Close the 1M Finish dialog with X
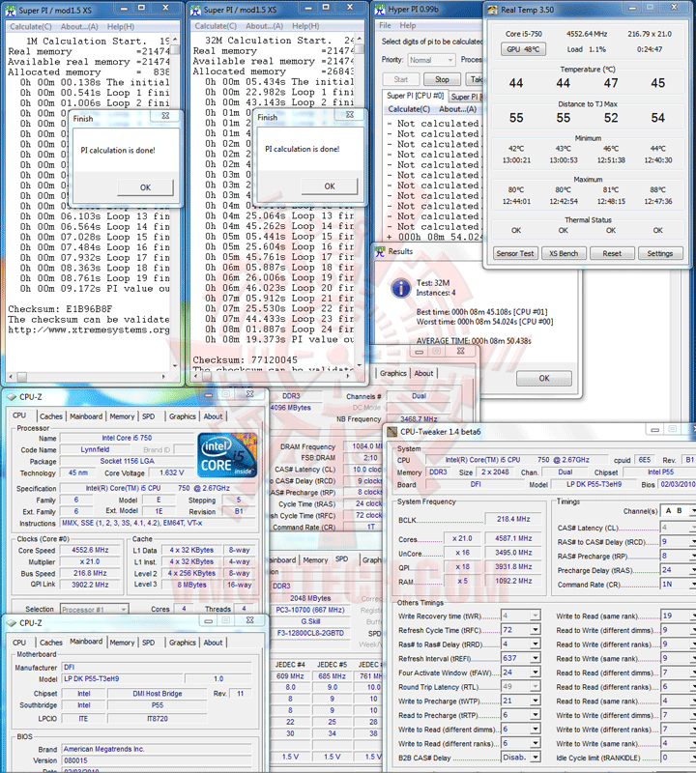 click(165, 116)
